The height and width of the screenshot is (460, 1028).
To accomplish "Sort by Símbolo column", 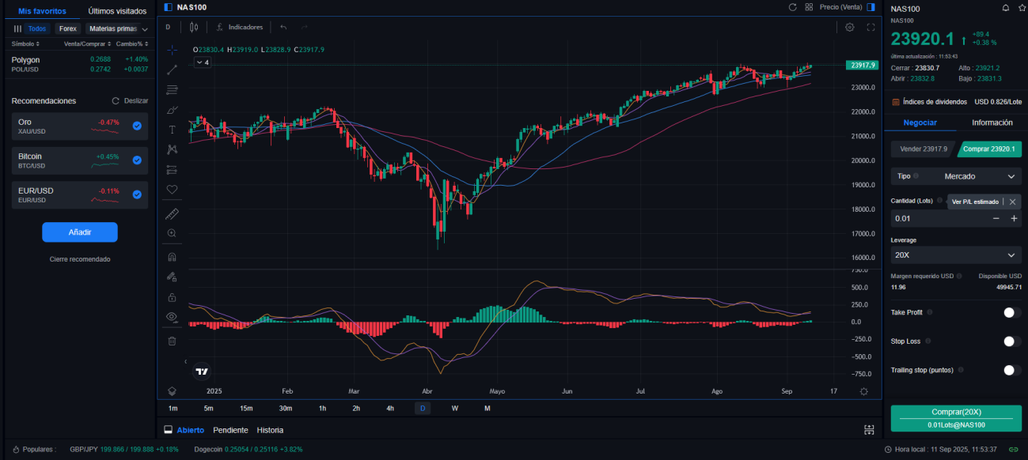I will (x=25, y=43).
